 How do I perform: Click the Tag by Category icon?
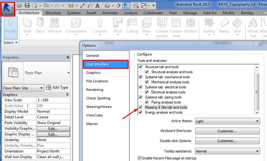[x=90, y=6]
